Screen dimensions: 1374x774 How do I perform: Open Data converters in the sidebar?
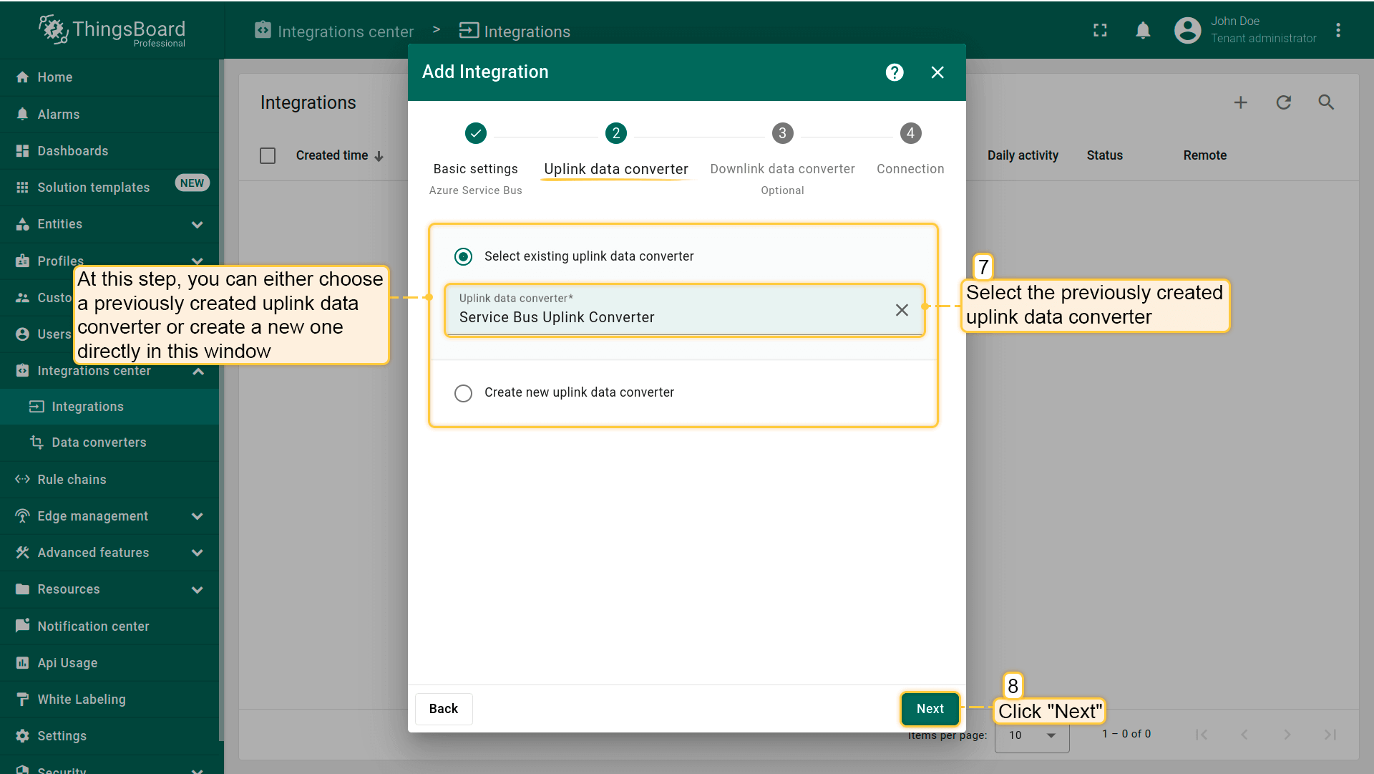click(x=99, y=442)
